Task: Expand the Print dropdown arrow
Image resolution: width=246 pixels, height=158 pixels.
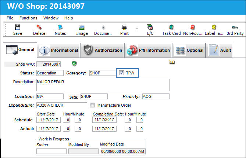Action: pos(137,29)
